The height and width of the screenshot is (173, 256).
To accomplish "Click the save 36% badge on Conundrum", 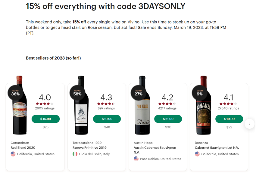I will (x=15, y=93).
